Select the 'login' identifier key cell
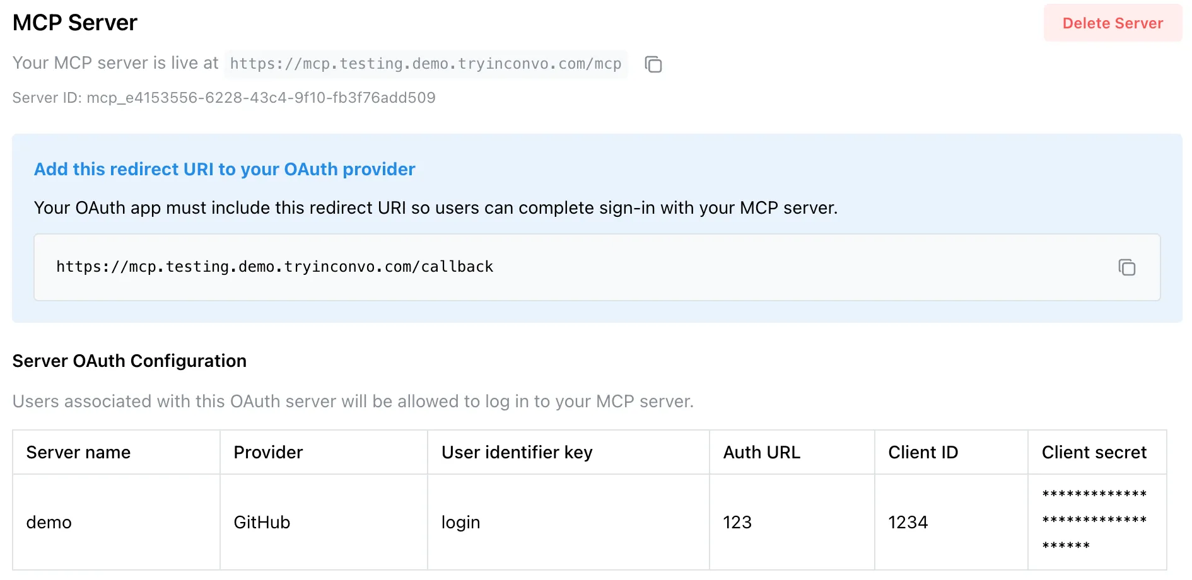The image size is (1192, 580). click(460, 522)
